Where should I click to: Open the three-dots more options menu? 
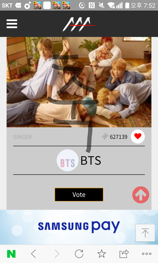[146, 254]
